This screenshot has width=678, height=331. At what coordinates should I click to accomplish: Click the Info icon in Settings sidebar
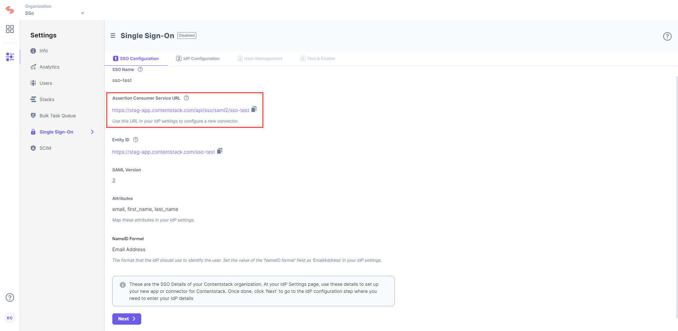pyautogui.click(x=33, y=51)
